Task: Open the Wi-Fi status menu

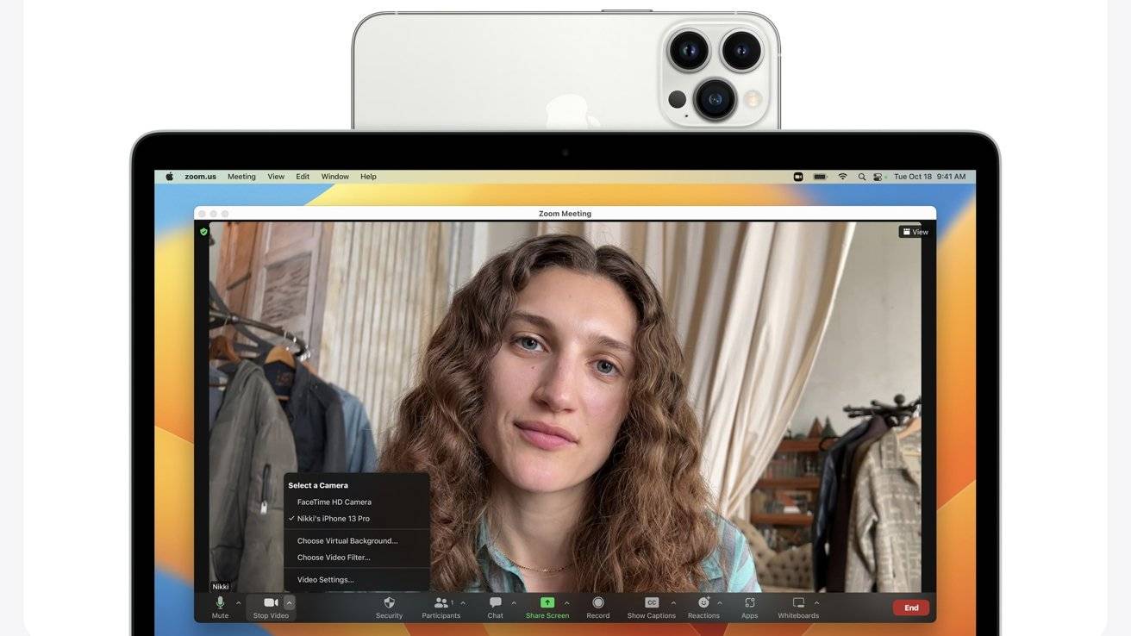Action: coord(842,177)
